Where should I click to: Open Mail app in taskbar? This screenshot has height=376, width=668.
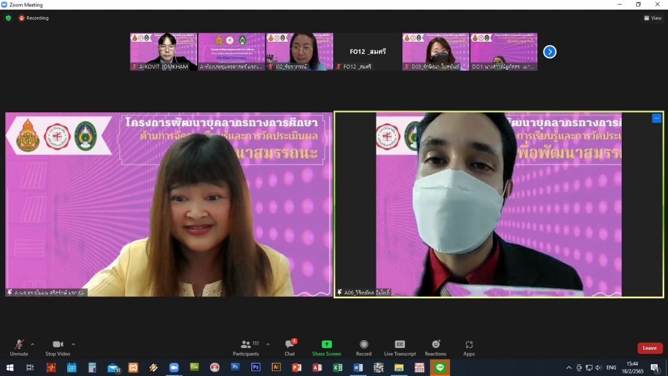(114, 368)
